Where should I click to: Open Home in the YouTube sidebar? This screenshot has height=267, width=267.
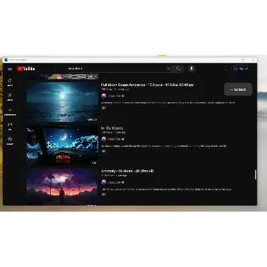[x=10, y=82]
